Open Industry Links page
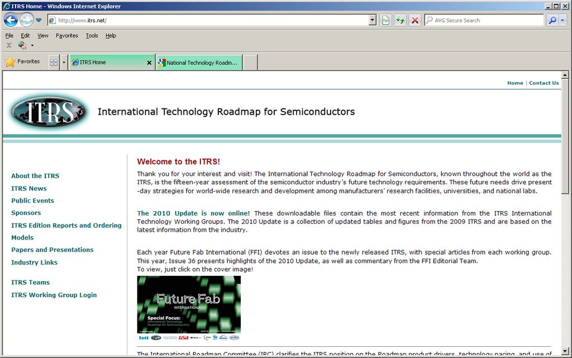 click(34, 262)
